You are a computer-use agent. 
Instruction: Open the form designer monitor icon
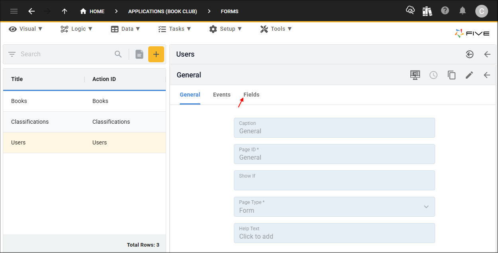(x=416, y=75)
